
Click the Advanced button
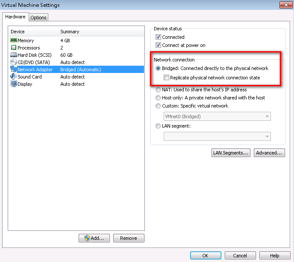[x=269, y=153]
